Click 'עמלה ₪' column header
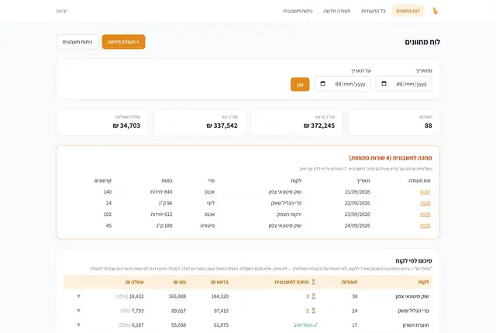This screenshot has width=496, height=333. (x=135, y=282)
